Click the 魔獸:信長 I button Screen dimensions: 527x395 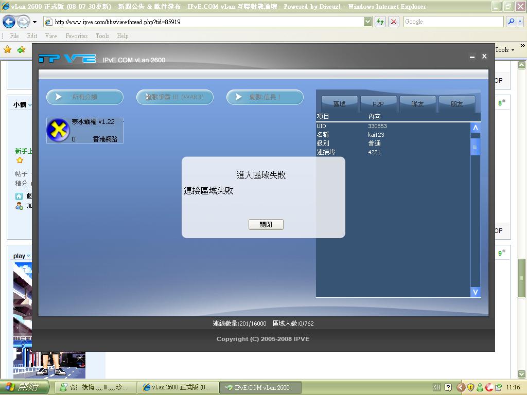265,97
